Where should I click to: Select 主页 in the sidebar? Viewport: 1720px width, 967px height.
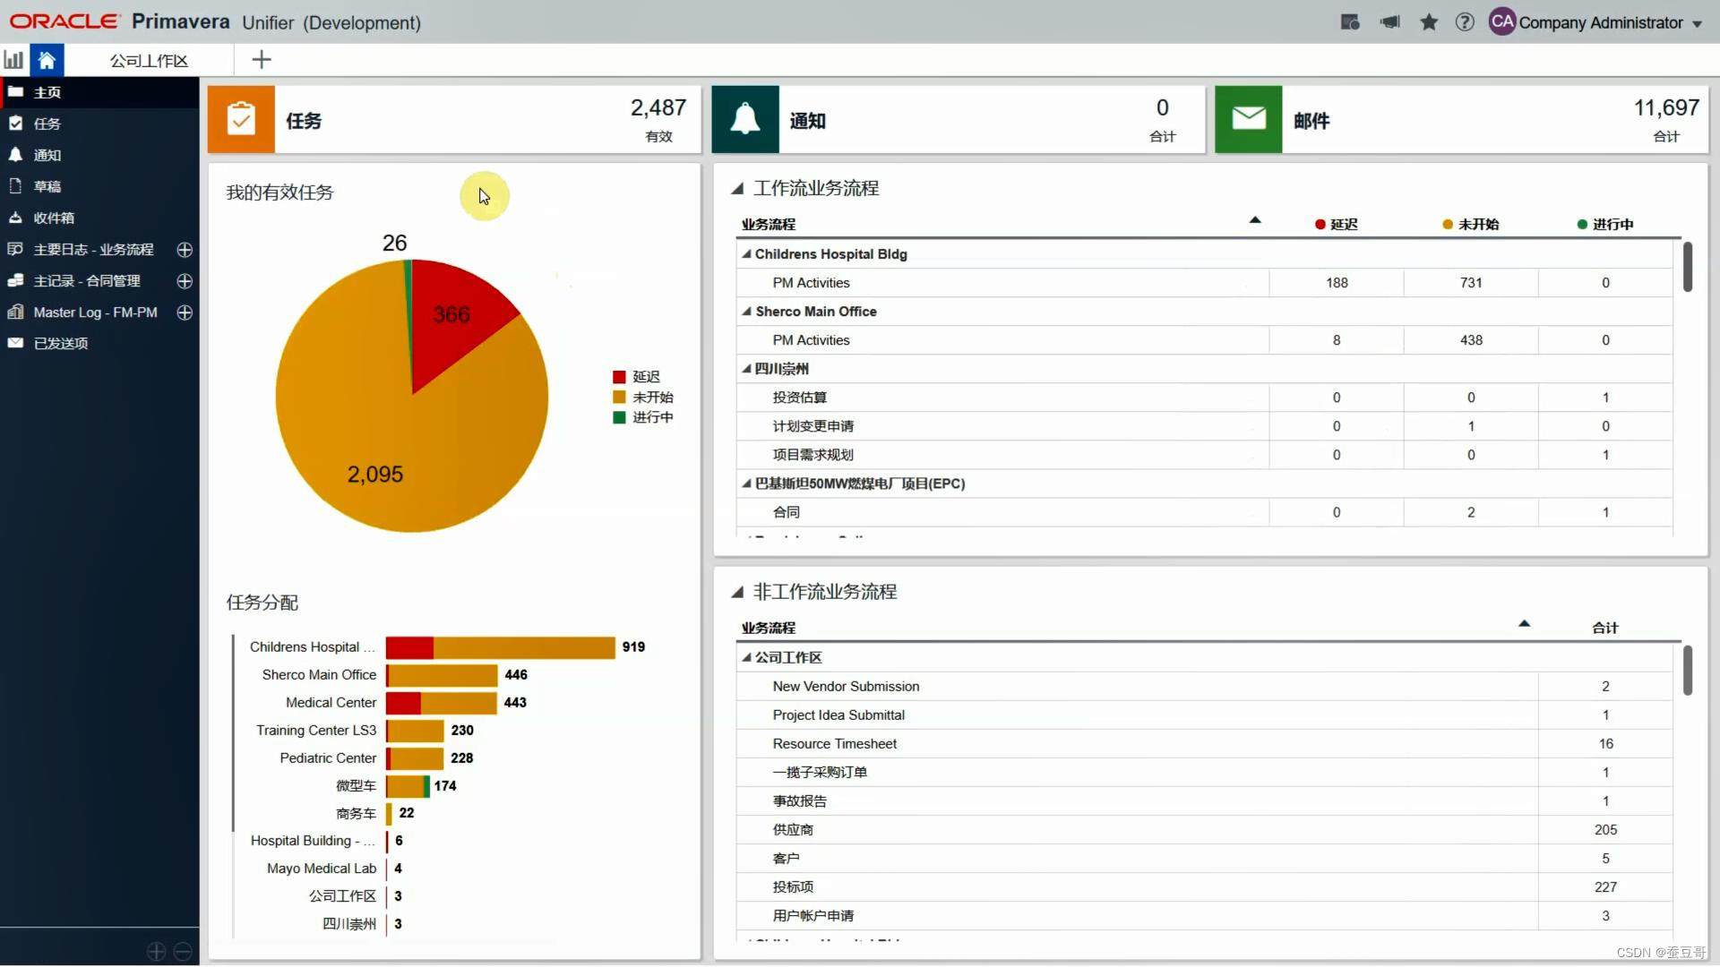tap(99, 92)
